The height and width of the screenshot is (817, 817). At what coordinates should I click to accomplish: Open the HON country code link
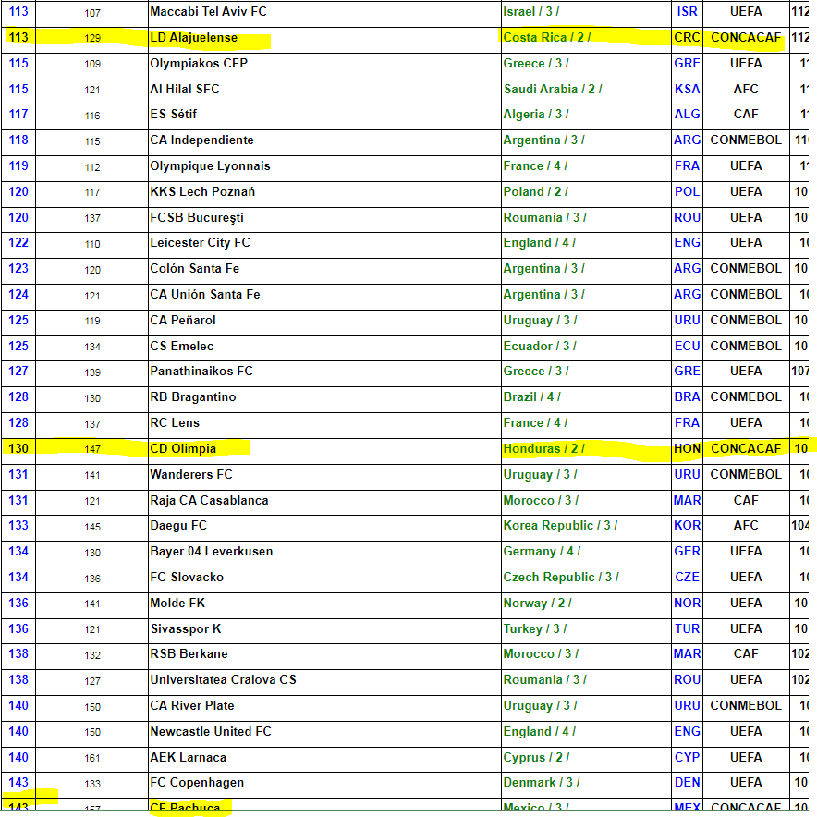687,448
